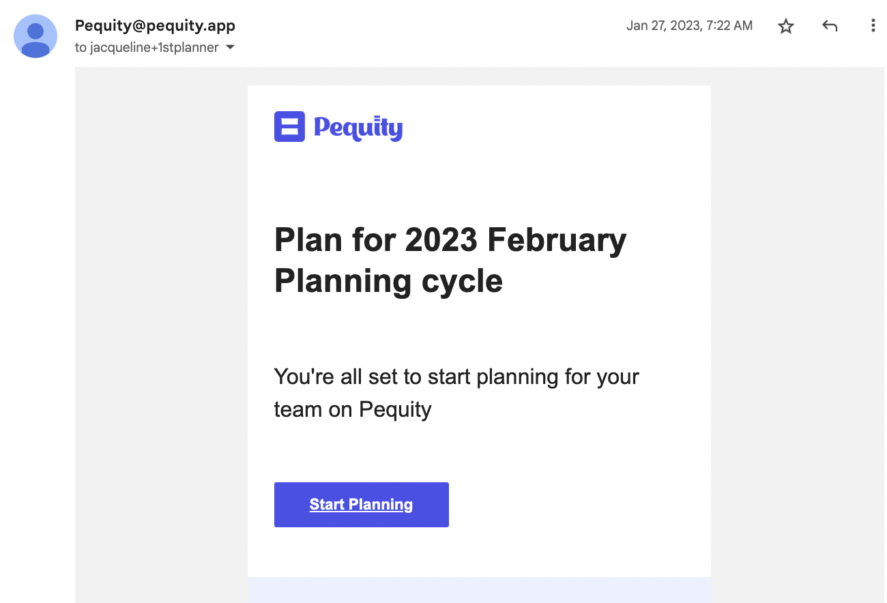Click the 'You're all set to start' sentence
Image resolution: width=887 pixels, height=603 pixels.
click(456, 377)
